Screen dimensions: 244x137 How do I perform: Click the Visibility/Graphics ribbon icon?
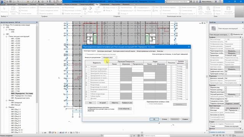click(20, 8)
